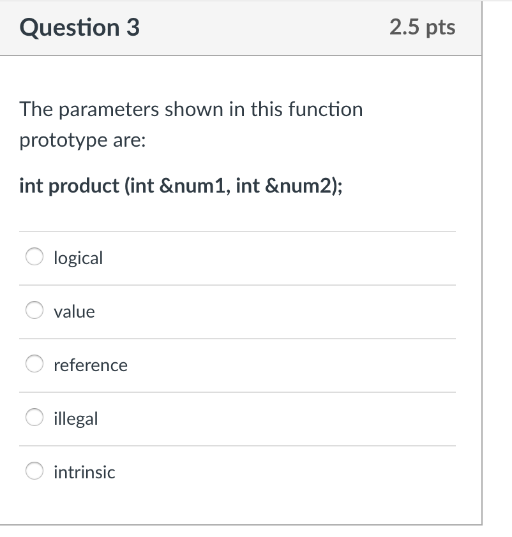
Task: Click the 'value' answer label
Action: pos(73,311)
